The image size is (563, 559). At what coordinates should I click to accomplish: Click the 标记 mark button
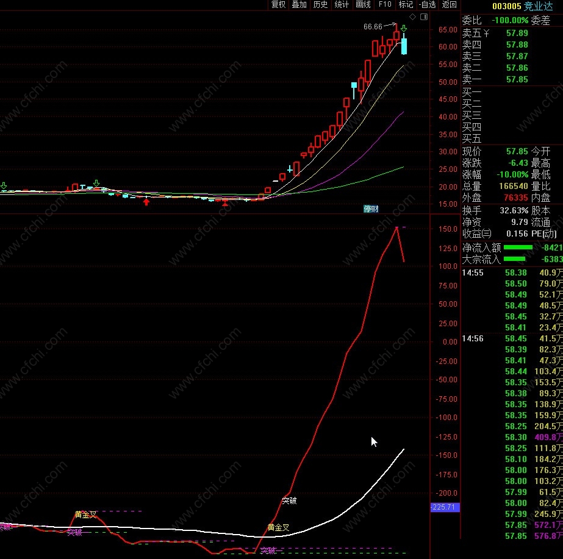click(x=406, y=5)
